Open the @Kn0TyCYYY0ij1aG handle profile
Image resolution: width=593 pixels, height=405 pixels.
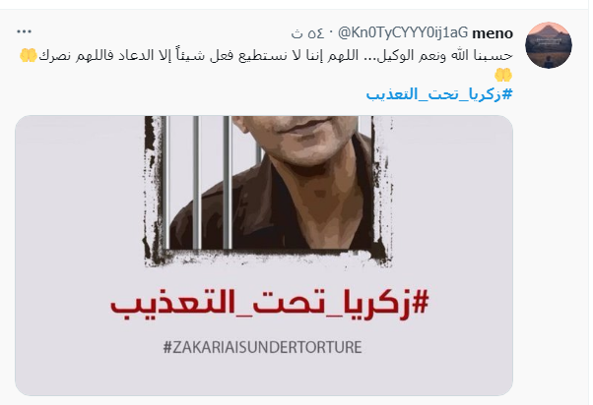[x=402, y=32]
